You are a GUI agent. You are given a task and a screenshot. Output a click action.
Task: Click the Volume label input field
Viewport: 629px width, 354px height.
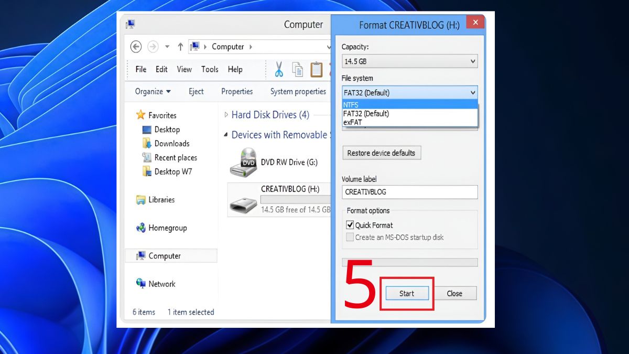click(409, 192)
